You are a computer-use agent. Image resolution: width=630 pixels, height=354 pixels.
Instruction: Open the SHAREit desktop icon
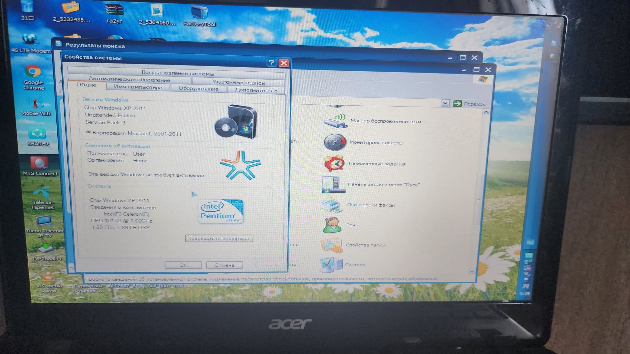pos(38,137)
